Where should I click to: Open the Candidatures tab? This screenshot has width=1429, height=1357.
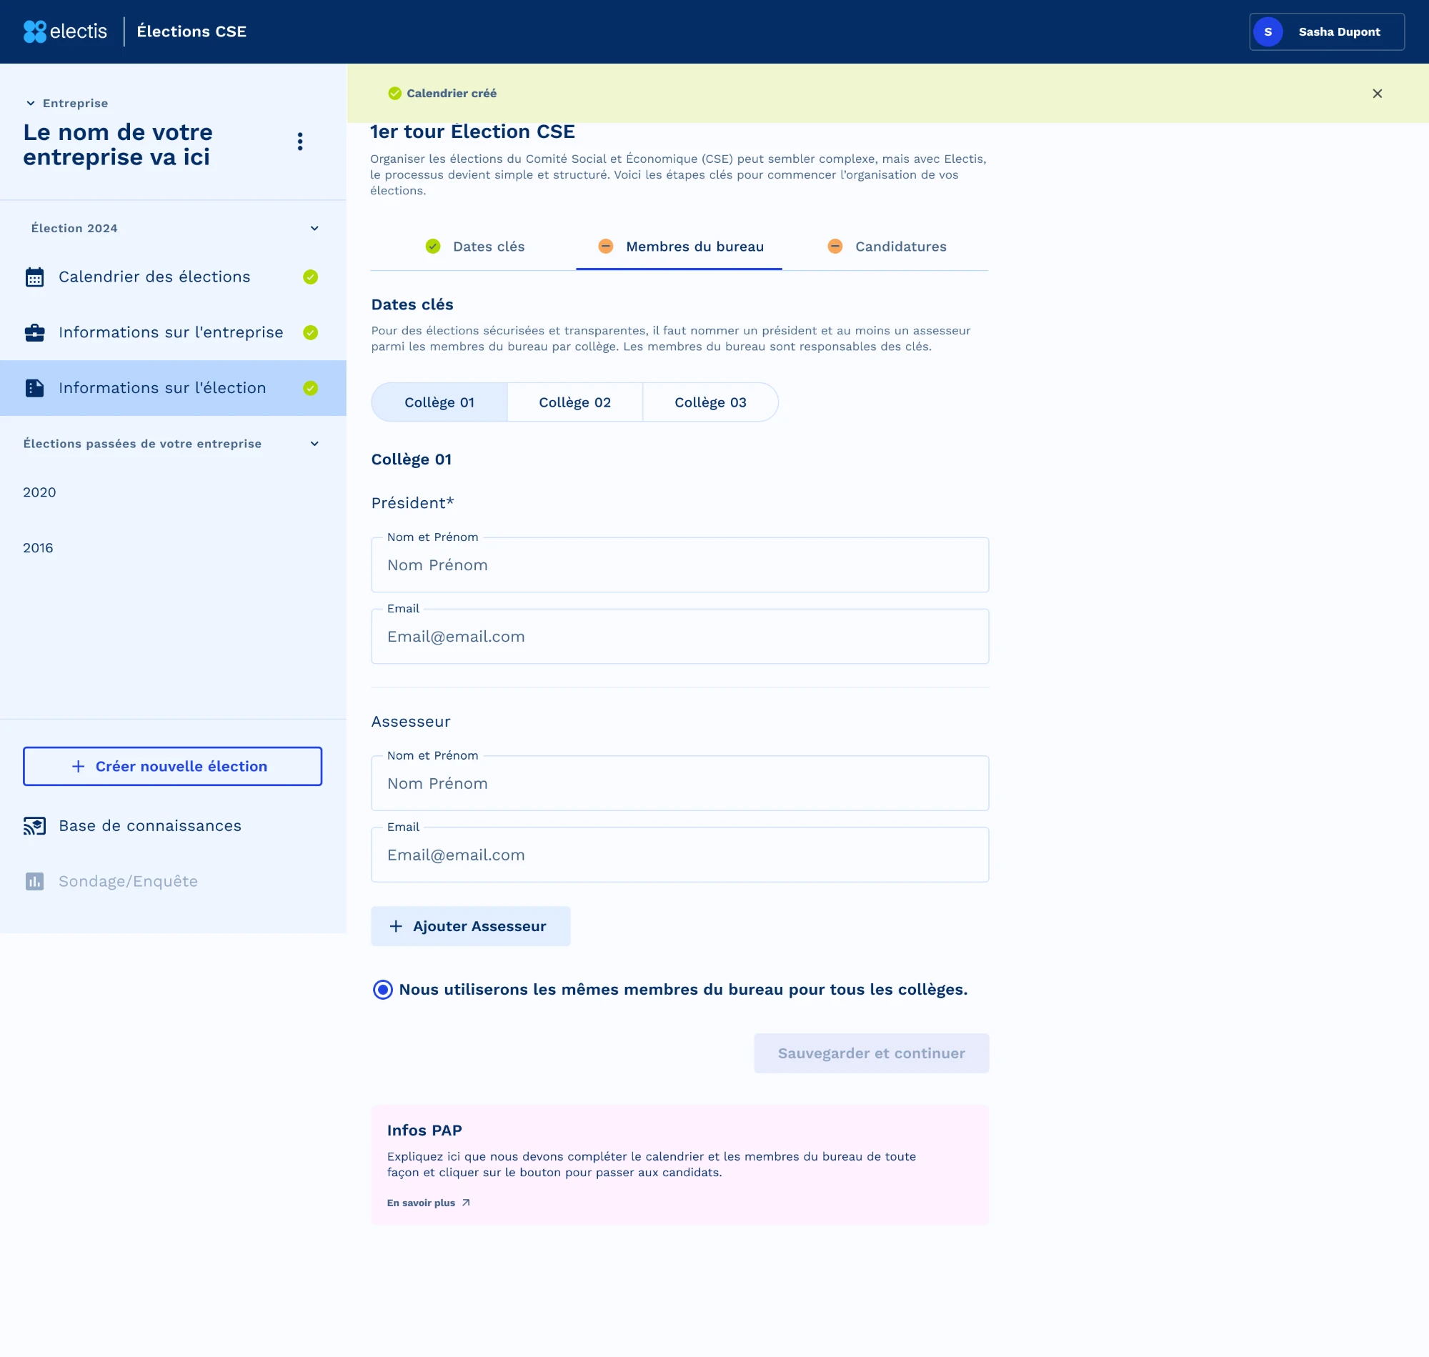(x=887, y=247)
